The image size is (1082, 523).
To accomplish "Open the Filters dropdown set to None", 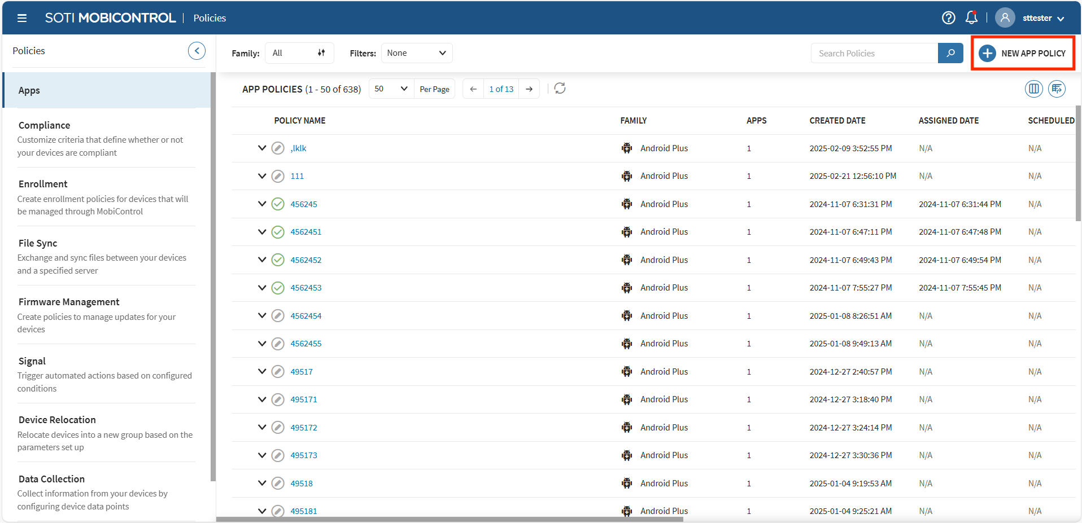I will tap(416, 53).
